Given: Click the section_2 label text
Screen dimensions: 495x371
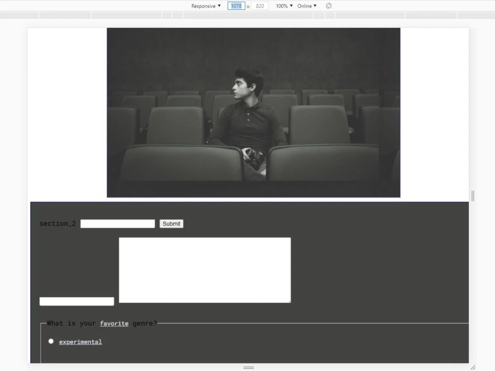Looking at the screenshot, I should pyautogui.click(x=57, y=224).
